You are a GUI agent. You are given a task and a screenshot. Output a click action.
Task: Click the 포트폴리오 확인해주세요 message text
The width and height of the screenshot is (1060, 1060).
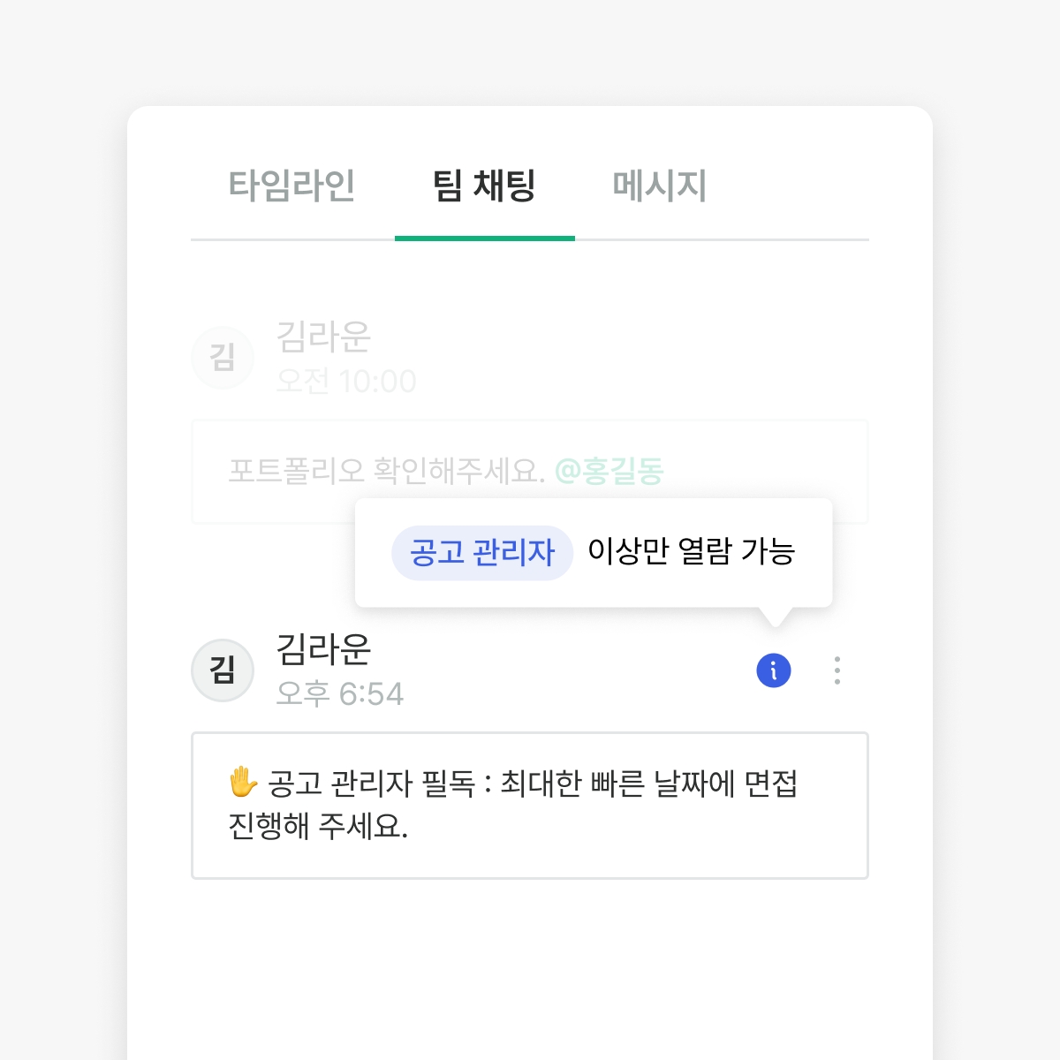386,471
